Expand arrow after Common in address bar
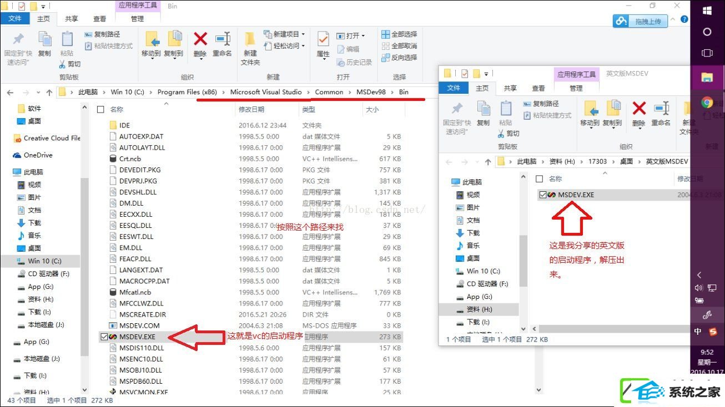The height and width of the screenshot is (407, 725). pos(349,92)
